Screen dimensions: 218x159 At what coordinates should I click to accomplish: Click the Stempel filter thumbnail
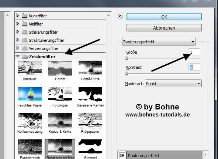pyautogui.click(x=90, y=146)
